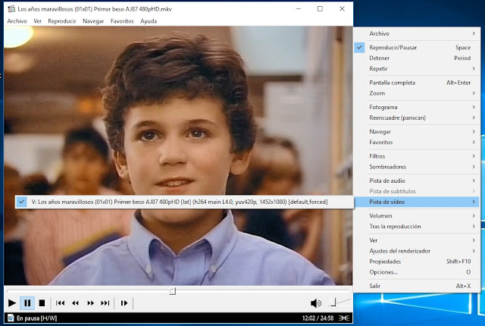Expand the Pista de vídeo submenu
485x326 pixels.
[x=417, y=202]
